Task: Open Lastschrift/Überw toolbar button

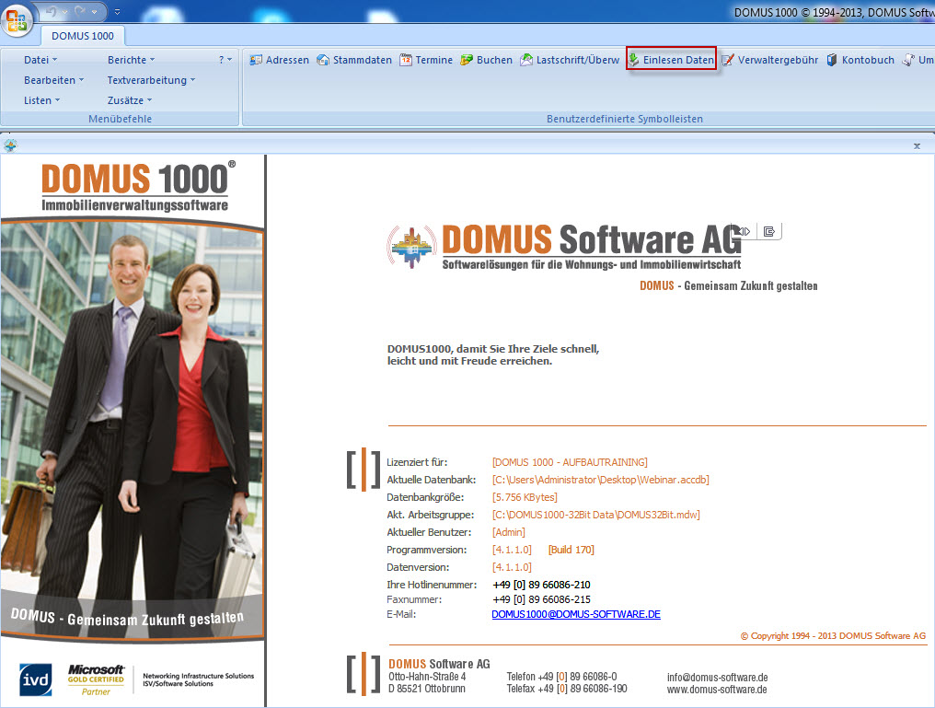Action: click(x=570, y=60)
